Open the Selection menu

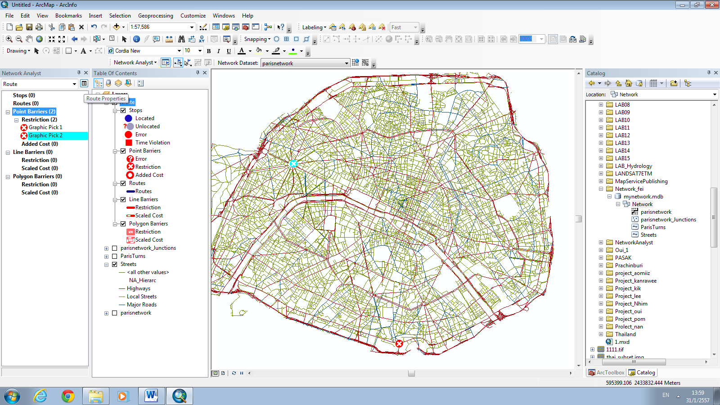120,16
